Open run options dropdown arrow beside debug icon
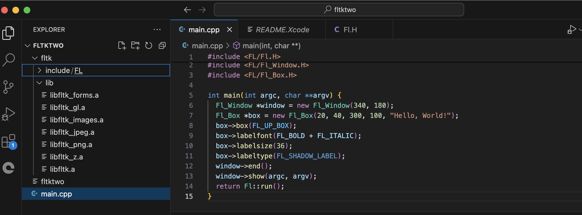This screenshot has width=582, height=215. coord(580,29)
